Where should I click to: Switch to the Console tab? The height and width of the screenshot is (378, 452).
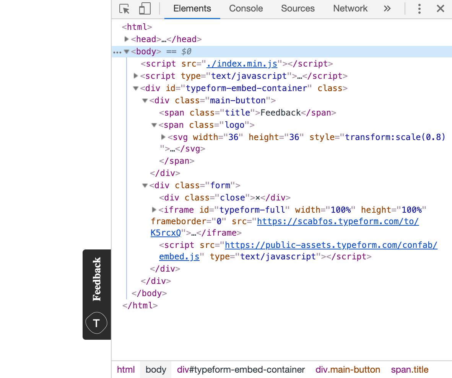coord(246,9)
